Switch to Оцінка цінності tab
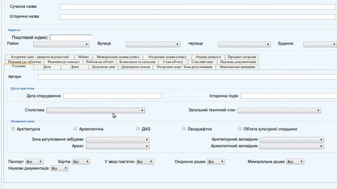 click(209, 57)
